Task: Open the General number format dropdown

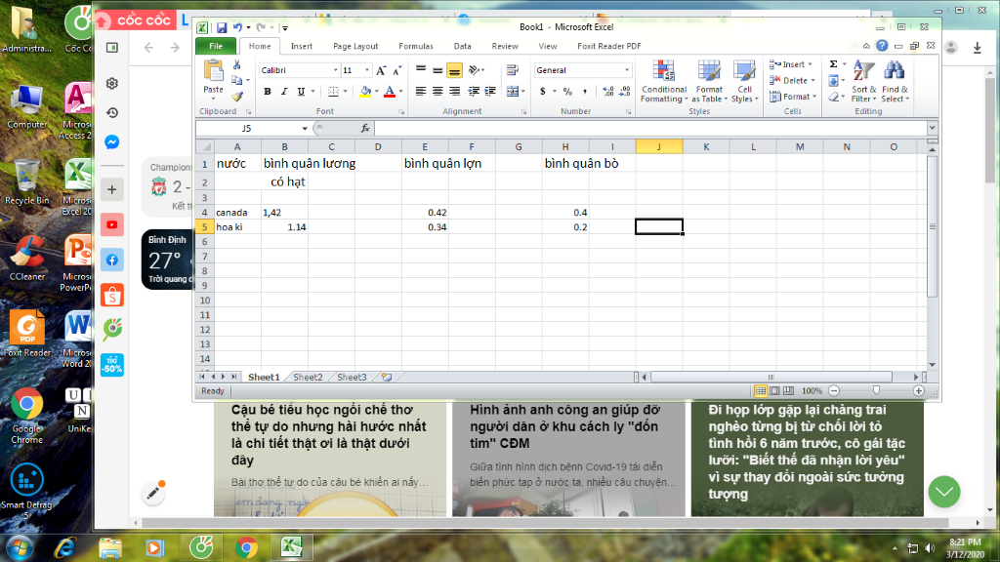Action: pyautogui.click(x=626, y=70)
